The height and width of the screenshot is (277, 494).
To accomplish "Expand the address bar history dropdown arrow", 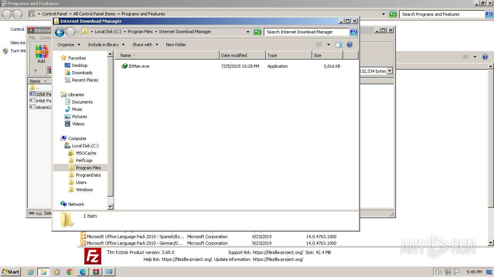I will (x=248, y=32).
